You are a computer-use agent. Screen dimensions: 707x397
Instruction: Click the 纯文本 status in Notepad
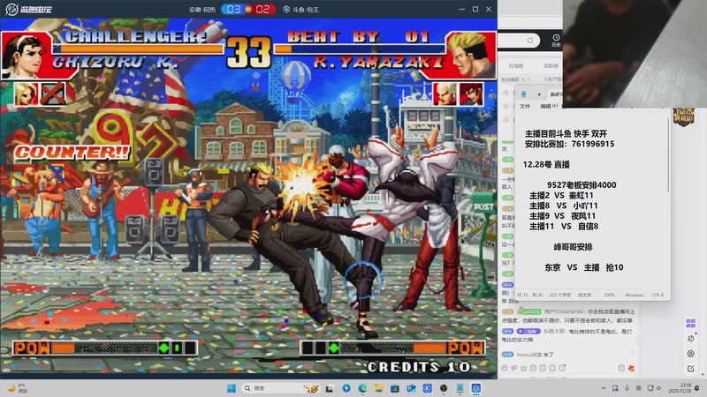pyautogui.click(x=584, y=295)
